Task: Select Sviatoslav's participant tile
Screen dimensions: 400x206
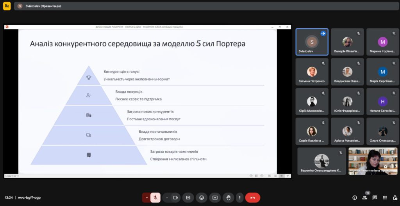Action: 312,42
